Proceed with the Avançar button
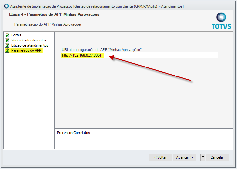 (x=185, y=157)
